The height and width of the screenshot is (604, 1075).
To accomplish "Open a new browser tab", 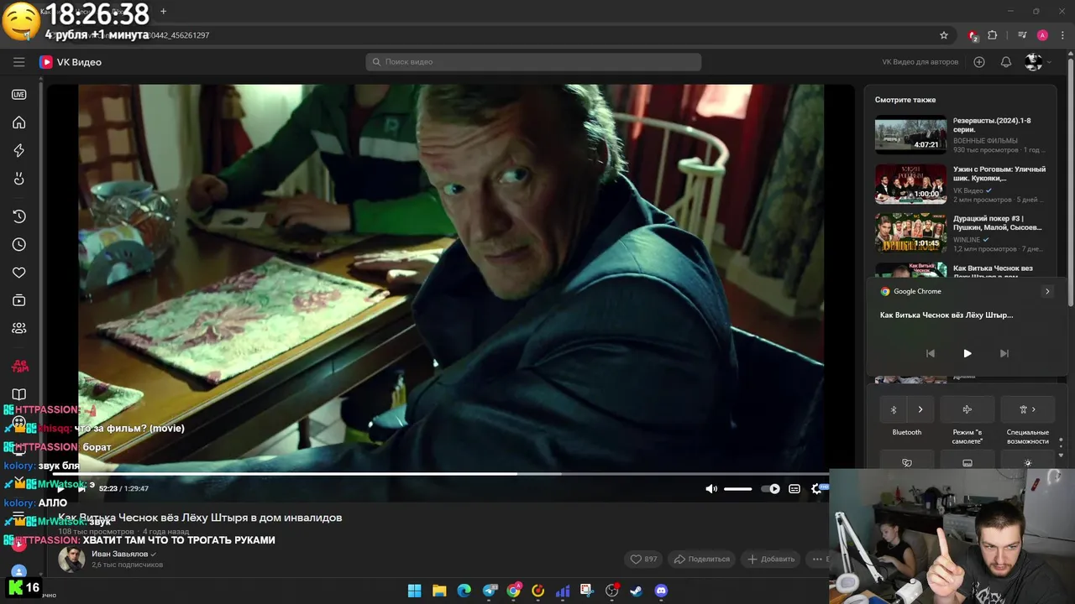I will [x=163, y=11].
